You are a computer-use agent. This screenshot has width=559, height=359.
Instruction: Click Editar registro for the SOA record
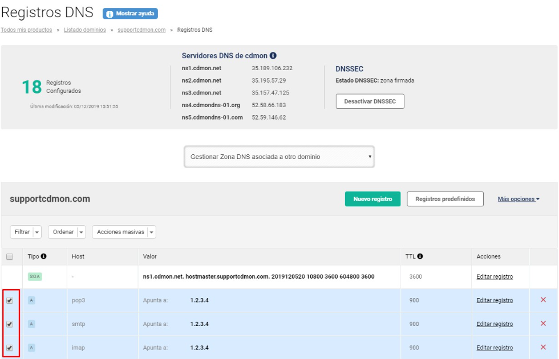point(495,276)
